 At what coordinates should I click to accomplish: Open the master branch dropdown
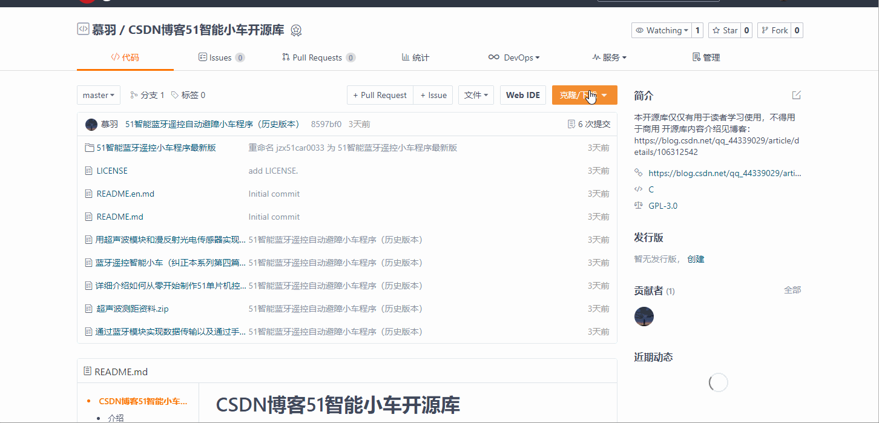tap(99, 95)
